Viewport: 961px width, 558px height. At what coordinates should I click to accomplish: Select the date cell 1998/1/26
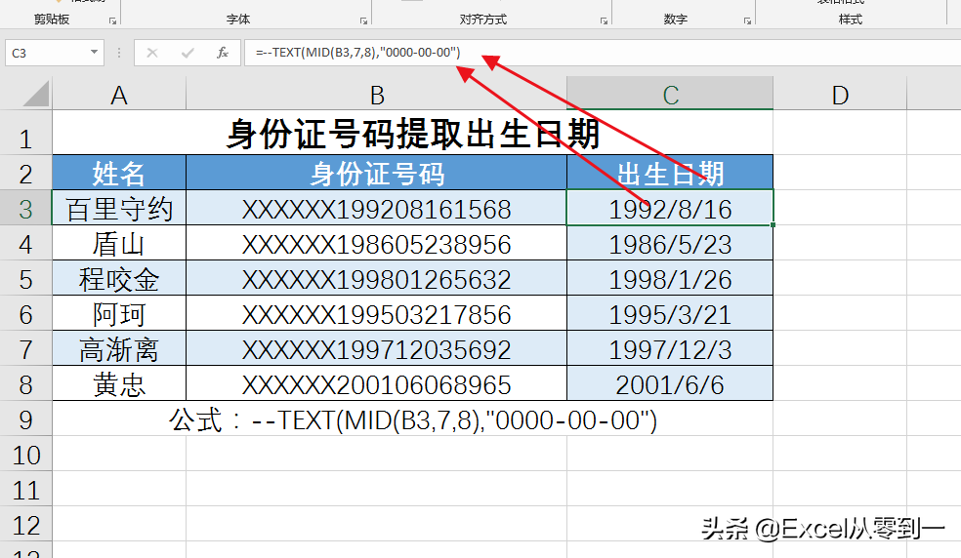click(x=670, y=278)
